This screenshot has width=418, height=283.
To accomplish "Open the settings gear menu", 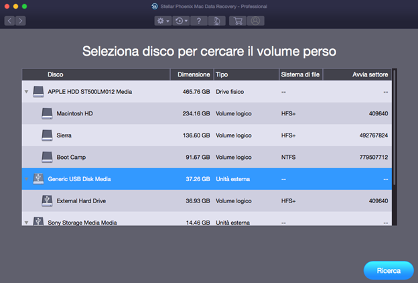I will [x=163, y=21].
